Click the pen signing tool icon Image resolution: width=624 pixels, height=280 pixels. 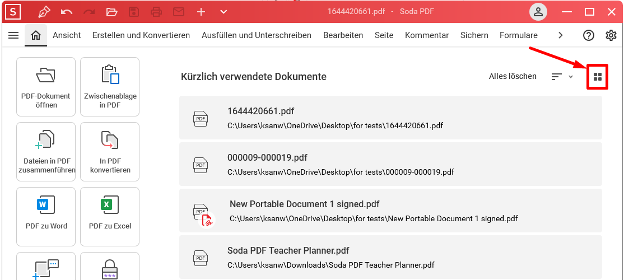tap(44, 12)
